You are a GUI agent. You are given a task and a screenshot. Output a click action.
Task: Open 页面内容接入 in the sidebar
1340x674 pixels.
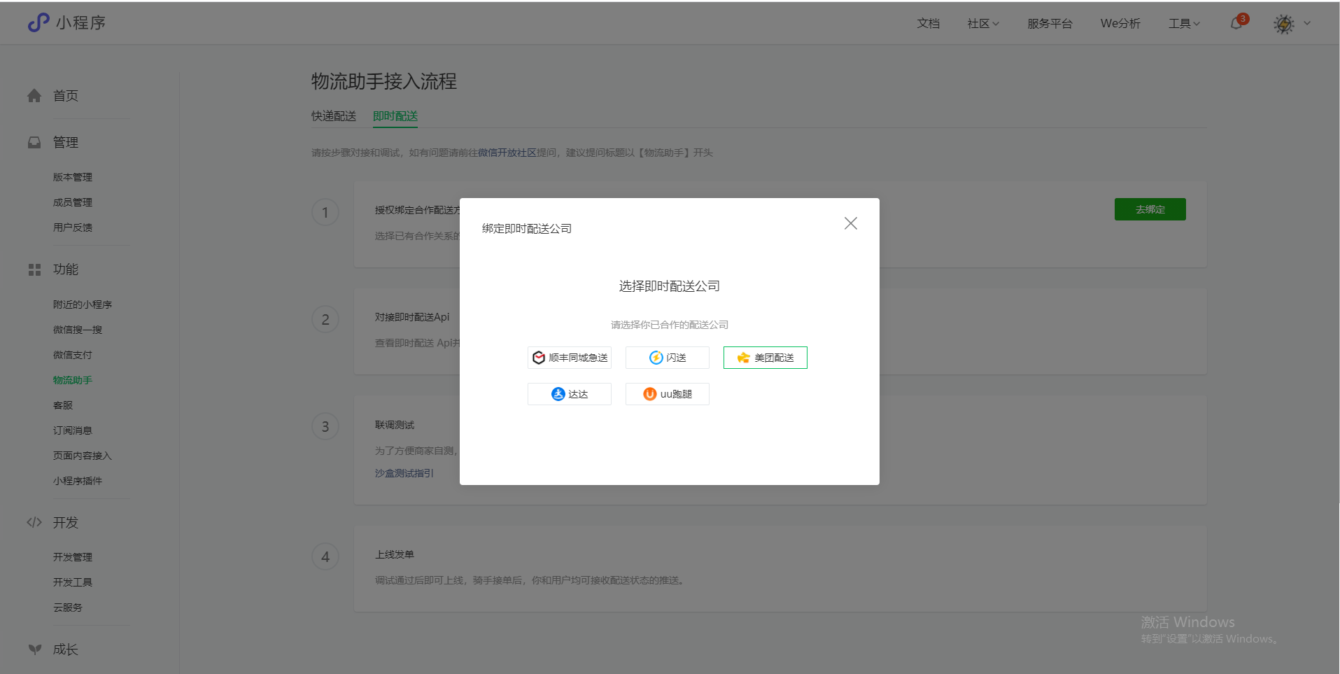[x=83, y=456]
